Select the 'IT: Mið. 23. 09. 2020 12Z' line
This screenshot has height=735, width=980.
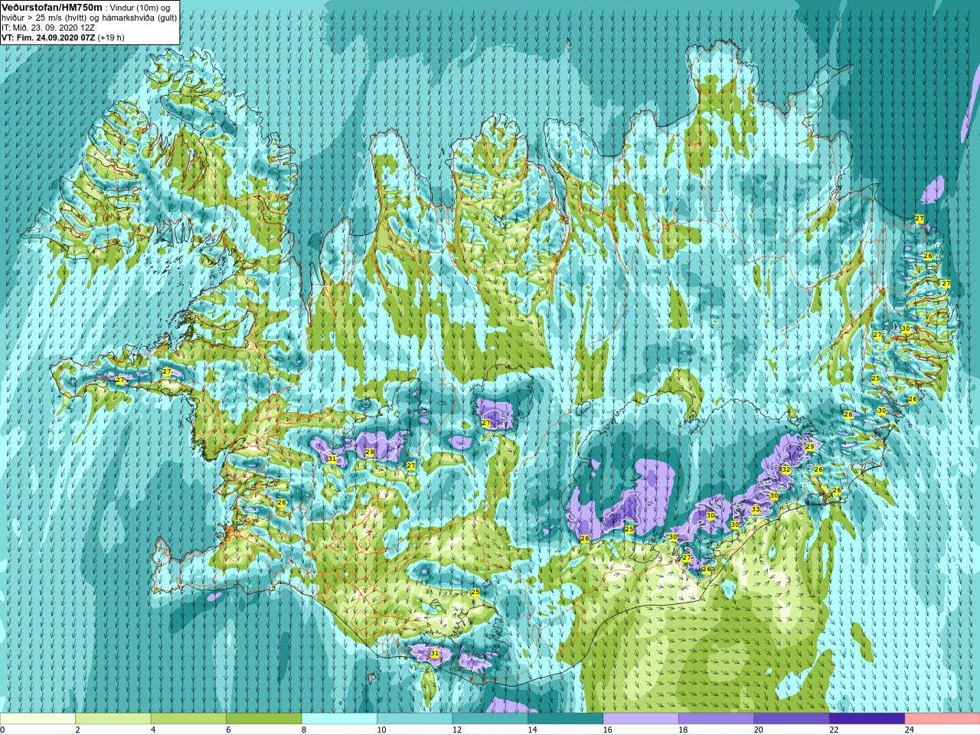pos(48,28)
